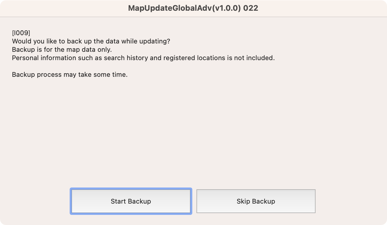387x225 pixels.
Task: Click the "Backup process may take some time" line
Action: click(x=70, y=74)
